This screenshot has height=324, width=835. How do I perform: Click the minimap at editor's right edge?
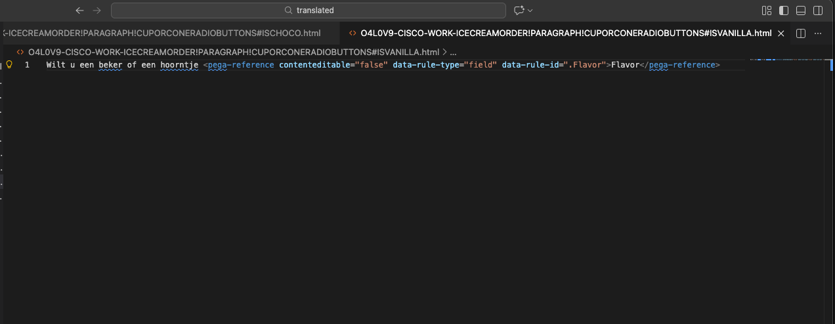point(788,60)
